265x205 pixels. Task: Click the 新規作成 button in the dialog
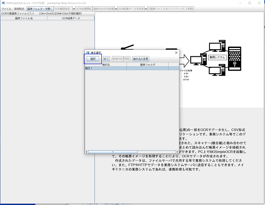coord(118,59)
